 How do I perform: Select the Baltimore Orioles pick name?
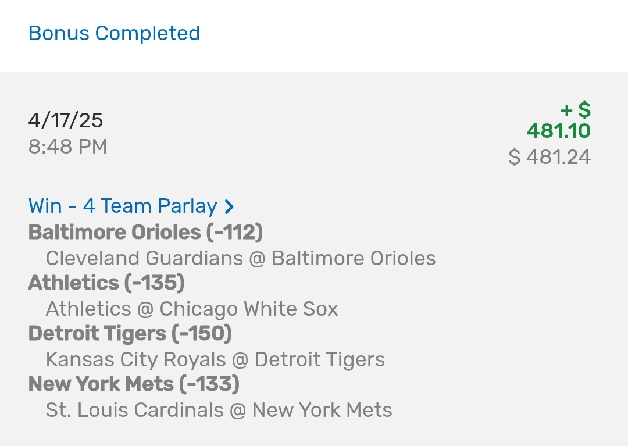point(115,232)
